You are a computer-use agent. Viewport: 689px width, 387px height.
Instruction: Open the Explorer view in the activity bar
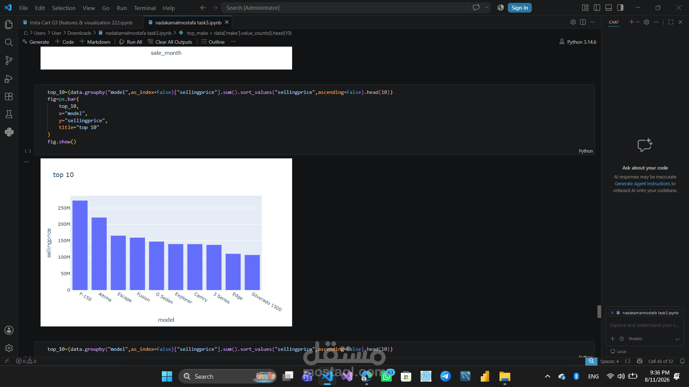9,24
